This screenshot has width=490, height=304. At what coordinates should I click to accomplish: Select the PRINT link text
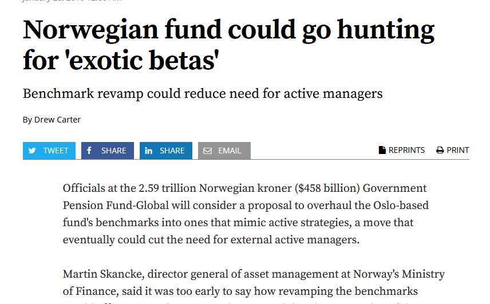[x=457, y=150]
